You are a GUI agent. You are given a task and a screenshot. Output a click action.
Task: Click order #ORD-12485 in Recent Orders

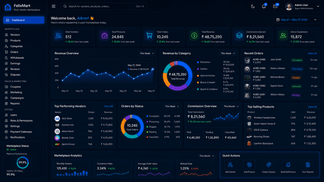click(259, 59)
